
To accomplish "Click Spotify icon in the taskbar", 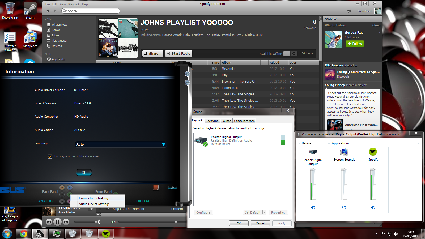I will [106, 234].
